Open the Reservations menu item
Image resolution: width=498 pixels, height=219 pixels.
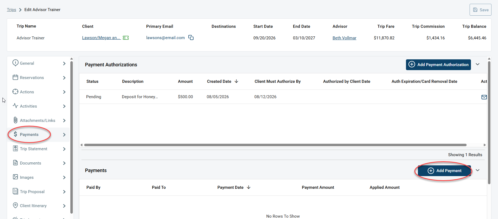(x=38, y=78)
